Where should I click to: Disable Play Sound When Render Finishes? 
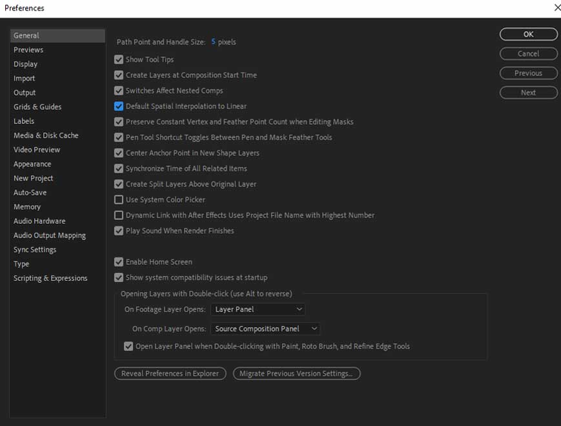coord(119,231)
